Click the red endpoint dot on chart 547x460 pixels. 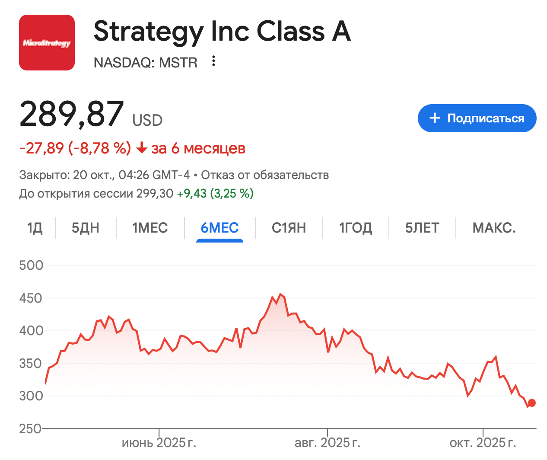(x=532, y=403)
